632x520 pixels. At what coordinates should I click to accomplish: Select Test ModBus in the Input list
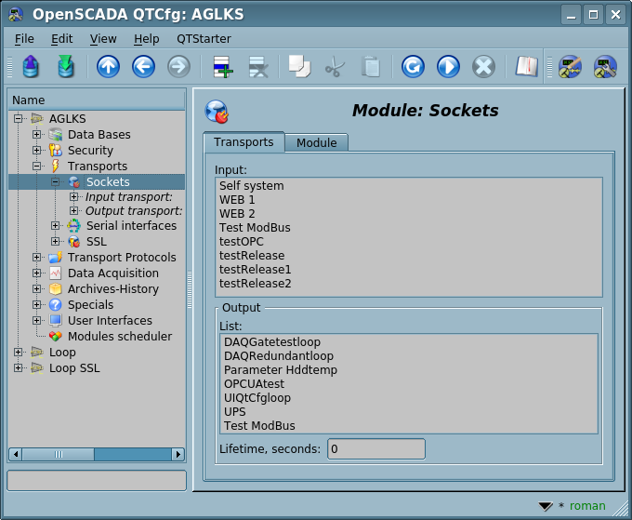pos(256,228)
